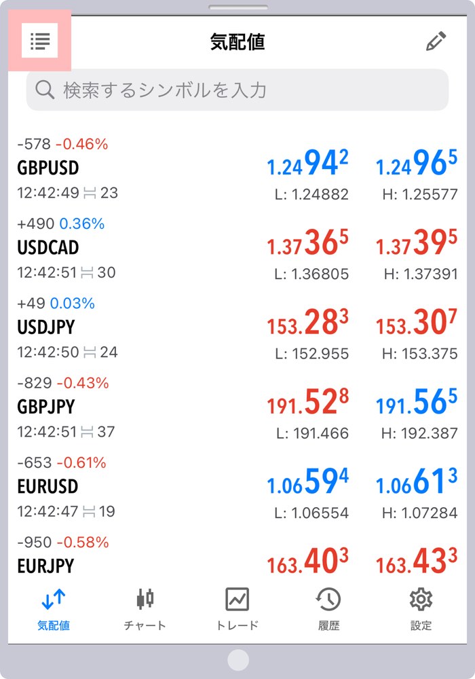Screen dimensions: 475x679
Task: Select the USDCAD symbol row
Action: click(237, 248)
